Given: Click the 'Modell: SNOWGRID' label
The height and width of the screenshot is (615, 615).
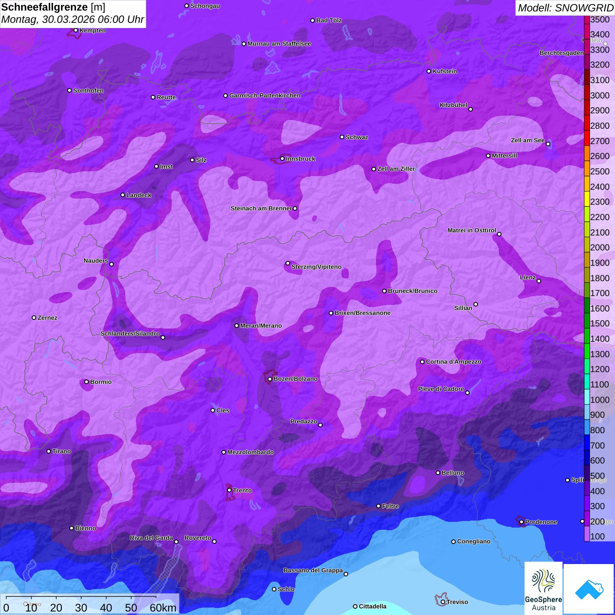Looking at the screenshot, I should click(565, 8).
